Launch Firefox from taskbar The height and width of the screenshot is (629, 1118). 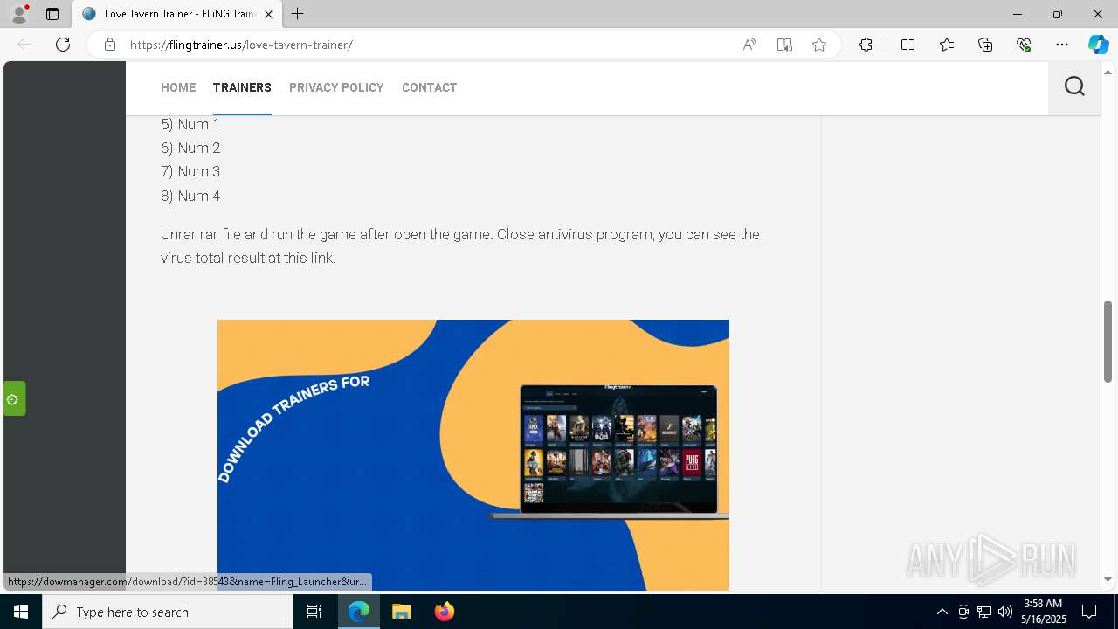tap(444, 612)
